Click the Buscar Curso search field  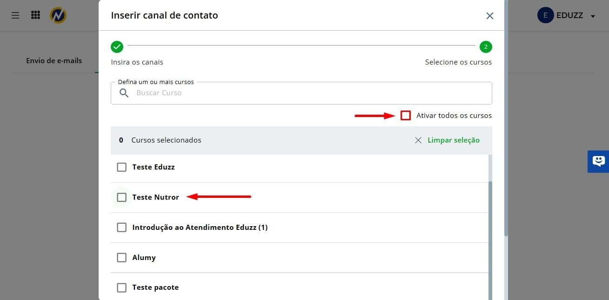tap(307, 93)
